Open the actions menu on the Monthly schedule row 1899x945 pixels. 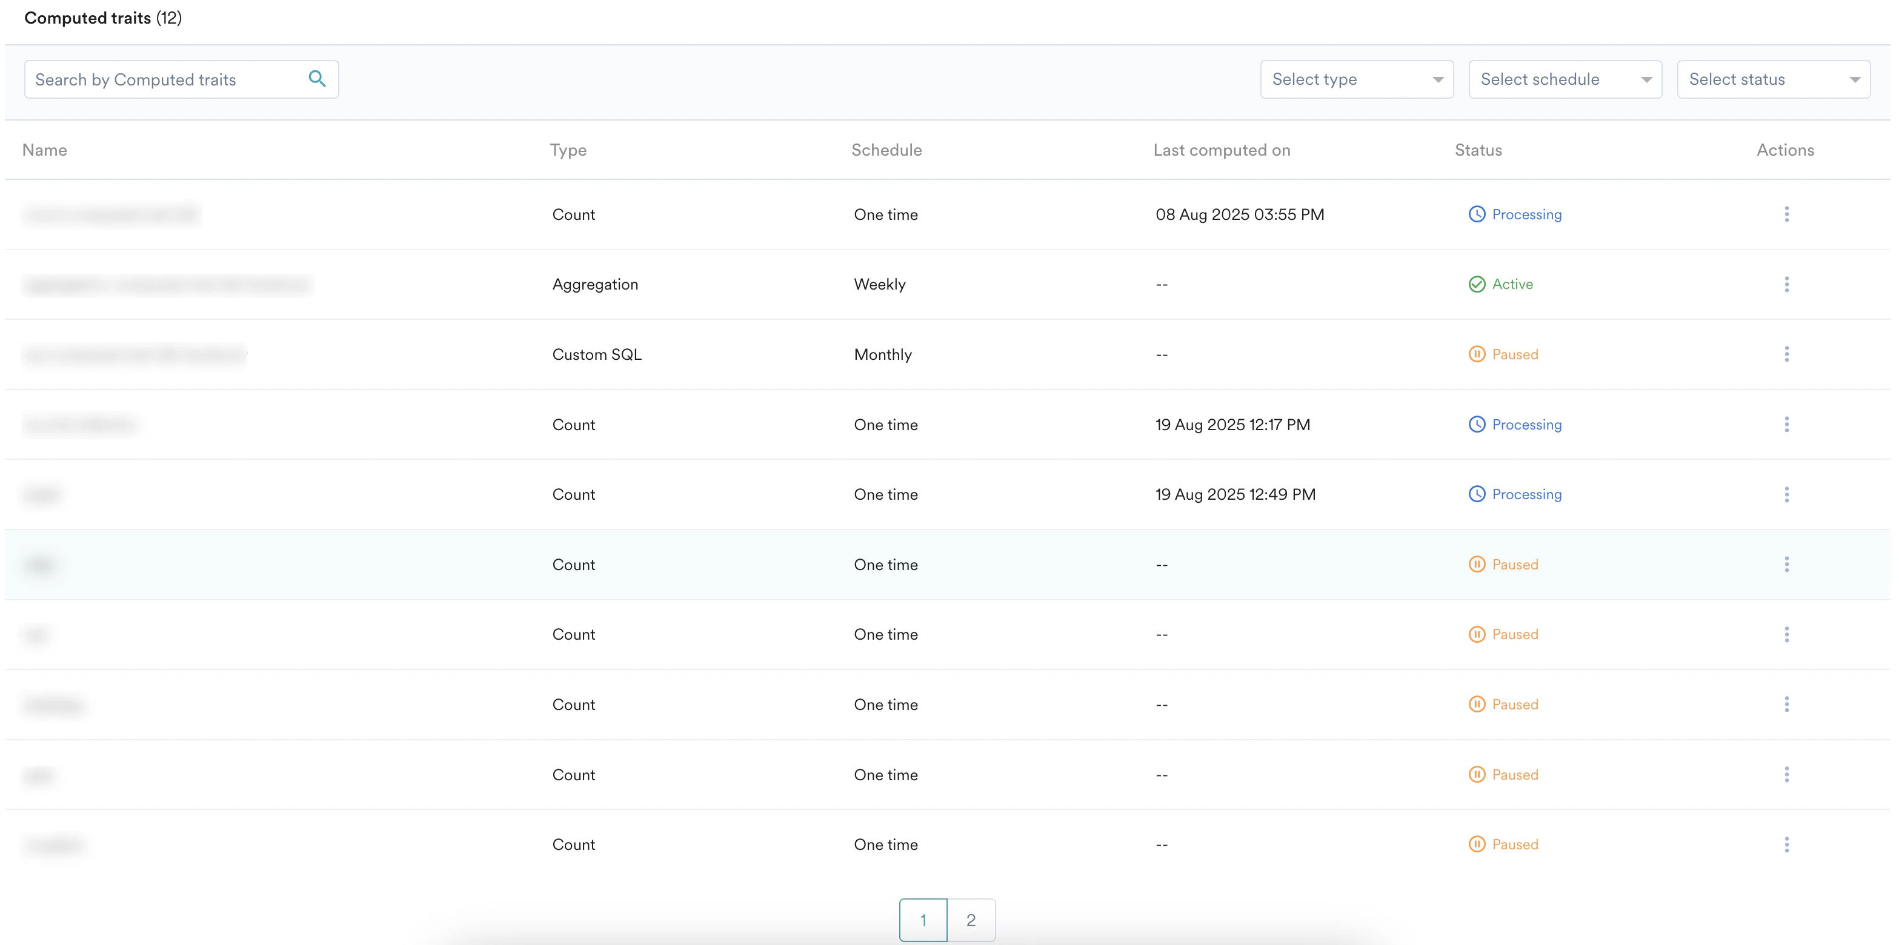[x=1786, y=354]
